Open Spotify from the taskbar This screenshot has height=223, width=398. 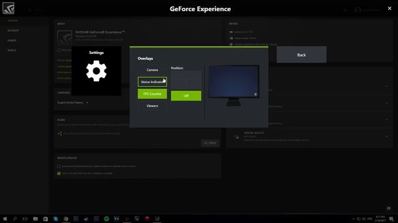(x=106, y=219)
